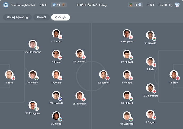Click the XI Bắt Đầu Cuối Cùng heading
Viewport: 183px width, 129px height.
click(x=92, y=5)
